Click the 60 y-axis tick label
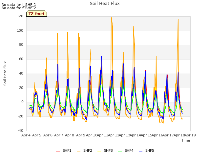 tap(21, 59)
